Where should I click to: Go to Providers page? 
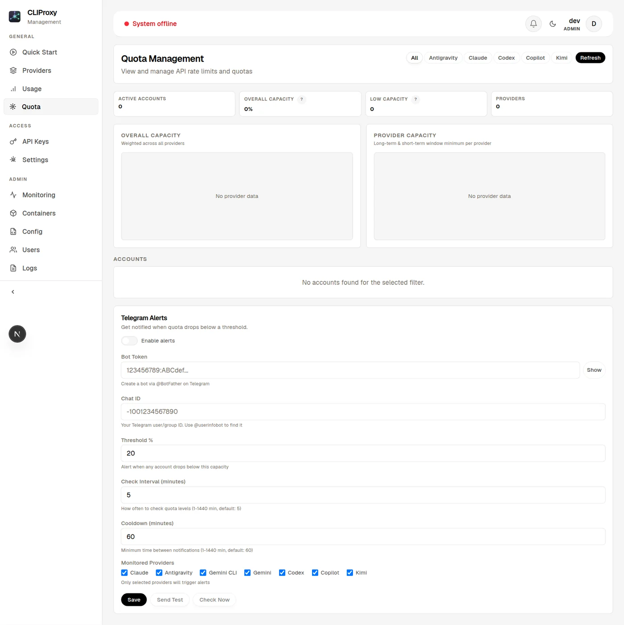click(51, 70)
